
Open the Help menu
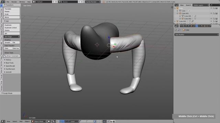click(x=29, y=2)
